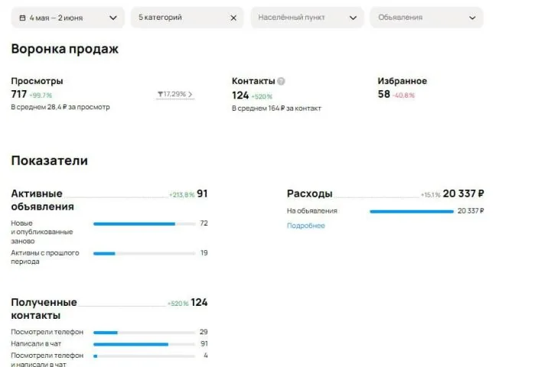Clear the 5 категорий filter with X
Viewport: 551px width, 367px height.
coord(233,18)
